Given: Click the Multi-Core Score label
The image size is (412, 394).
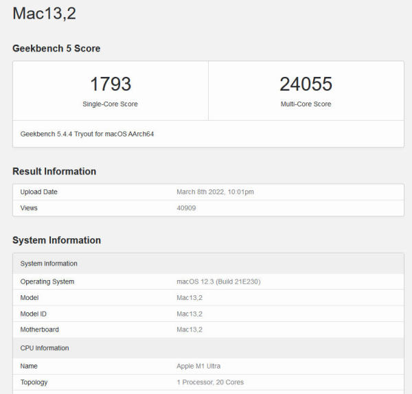Looking at the screenshot, I should (306, 104).
